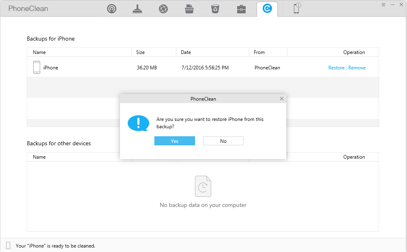Click the Remove link for iPhone backup
The image size is (407, 252).
click(357, 68)
